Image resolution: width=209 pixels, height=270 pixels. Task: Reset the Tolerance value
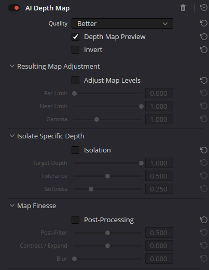coord(204,176)
